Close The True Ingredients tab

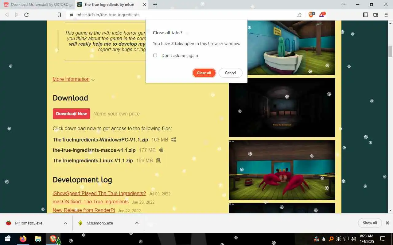click(x=145, y=5)
